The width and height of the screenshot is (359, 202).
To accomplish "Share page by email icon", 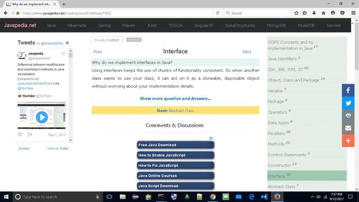I will click(x=348, y=128).
